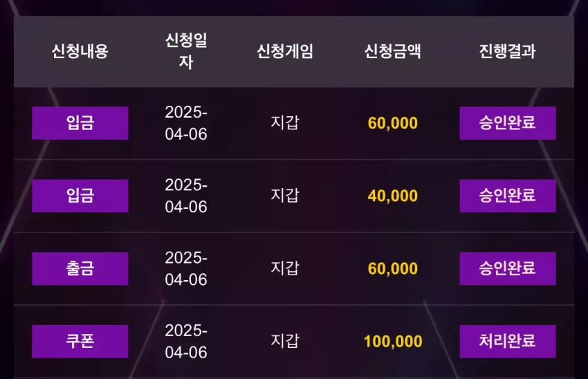This screenshot has width=588, height=379.
Task: Click 승인완료 status for the first 60,000 deposit
Action: click(508, 123)
